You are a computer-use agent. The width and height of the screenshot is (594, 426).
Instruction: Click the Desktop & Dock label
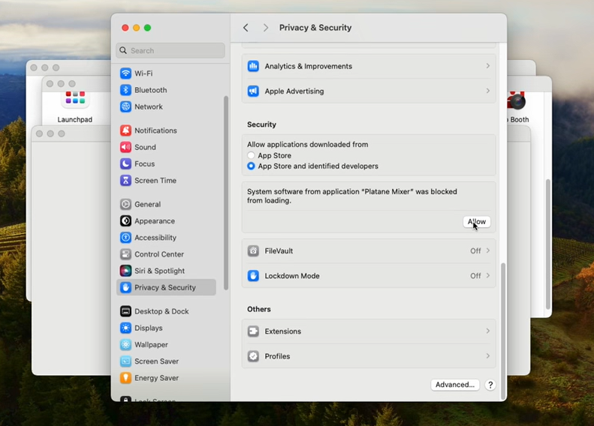pos(161,311)
